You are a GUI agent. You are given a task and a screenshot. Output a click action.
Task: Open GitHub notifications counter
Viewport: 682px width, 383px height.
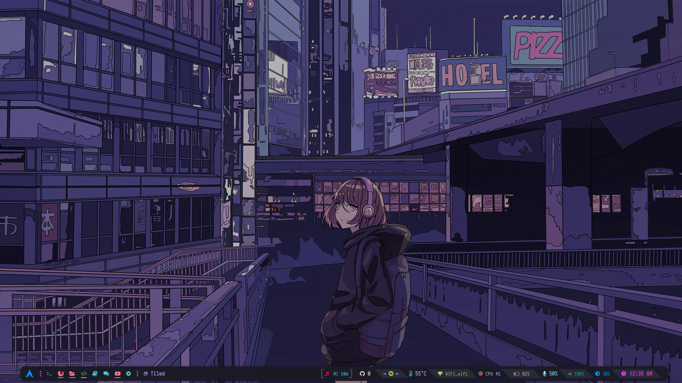[365, 374]
